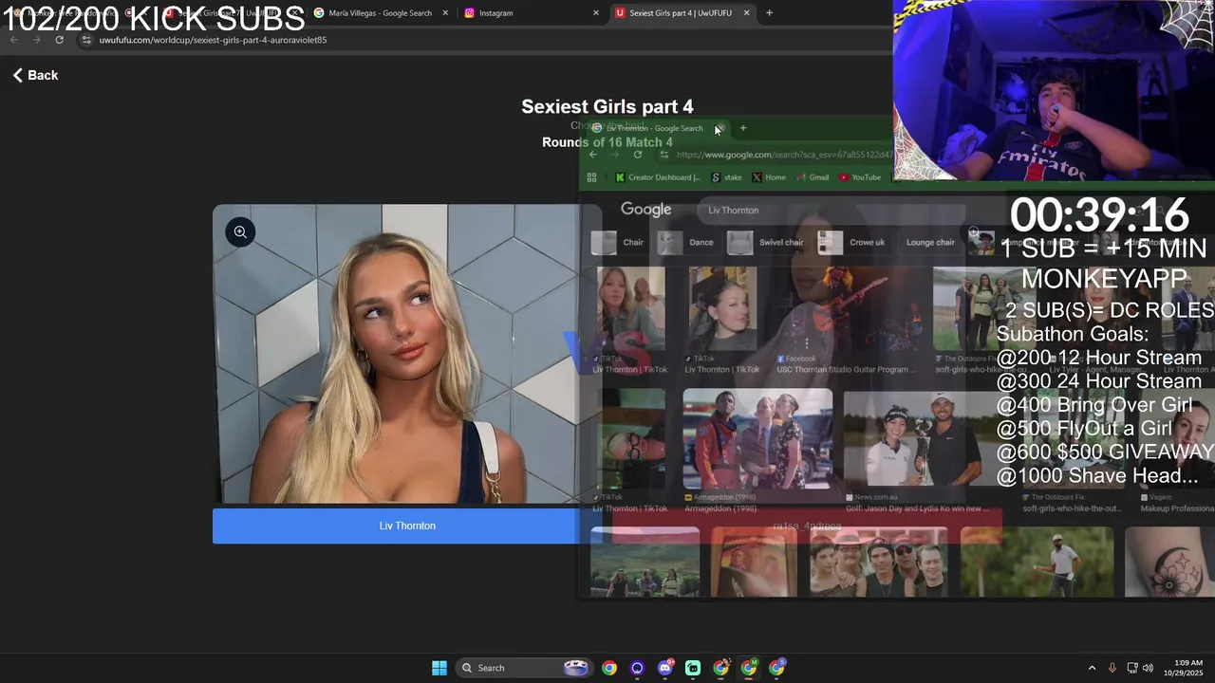Close the María Villegas Google Search tab

point(445,13)
